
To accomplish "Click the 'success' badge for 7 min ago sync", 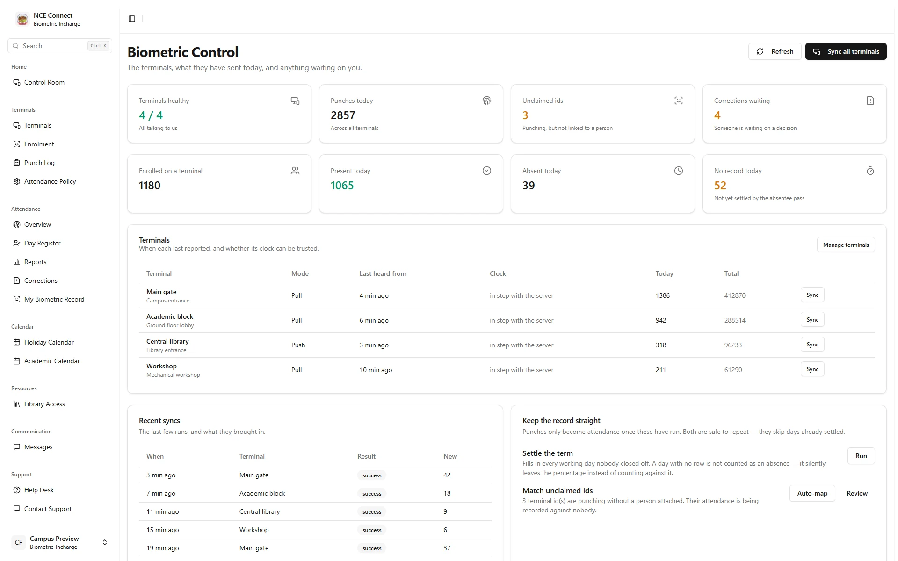I will pyautogui.click(x=372, y=493).
